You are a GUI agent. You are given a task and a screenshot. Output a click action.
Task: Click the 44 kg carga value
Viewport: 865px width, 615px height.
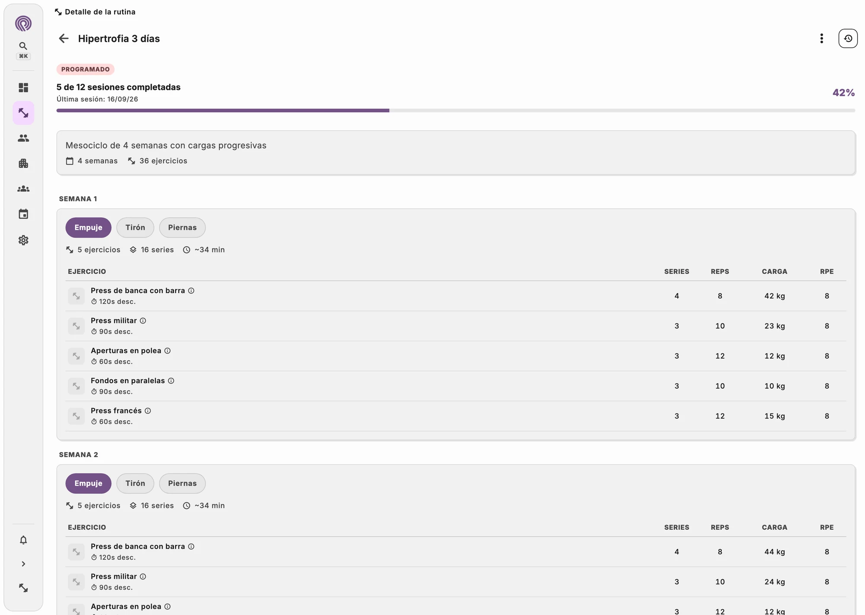coord(774,552)
